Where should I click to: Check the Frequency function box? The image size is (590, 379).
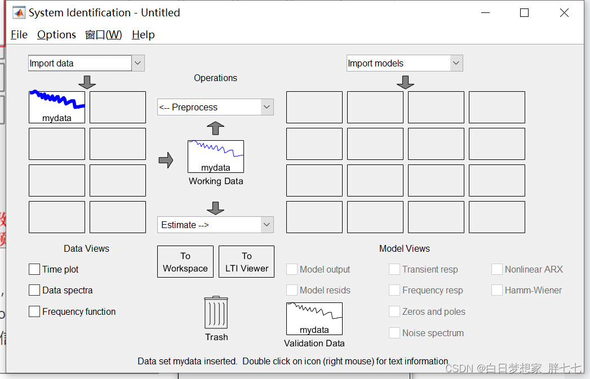click(x=34, y=311)
